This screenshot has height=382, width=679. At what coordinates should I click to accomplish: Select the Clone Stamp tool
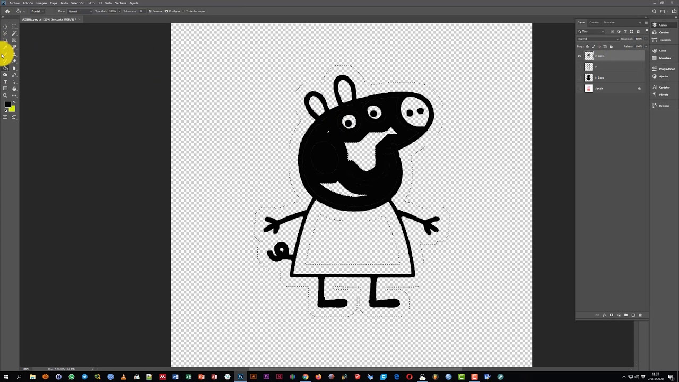tap(14, 54)
